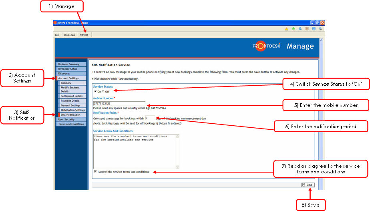370x211 pixels.
Task: Click the magnifier search toolbar icon
Action: click(320, 29)
